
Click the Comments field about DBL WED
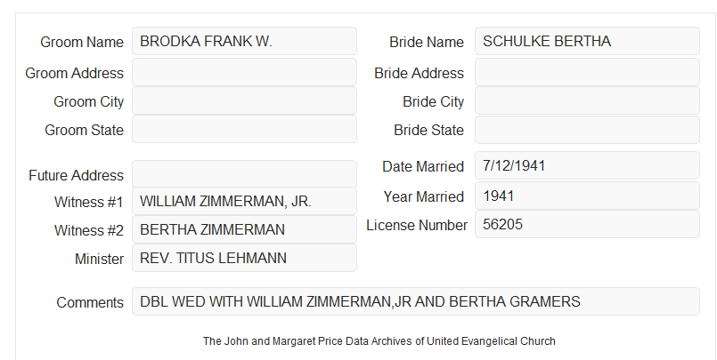(x=416, y=301)
